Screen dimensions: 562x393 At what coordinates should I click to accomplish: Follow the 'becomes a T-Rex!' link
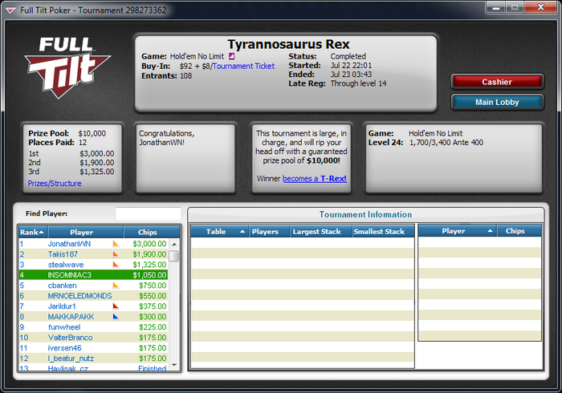tap(315, 178)
